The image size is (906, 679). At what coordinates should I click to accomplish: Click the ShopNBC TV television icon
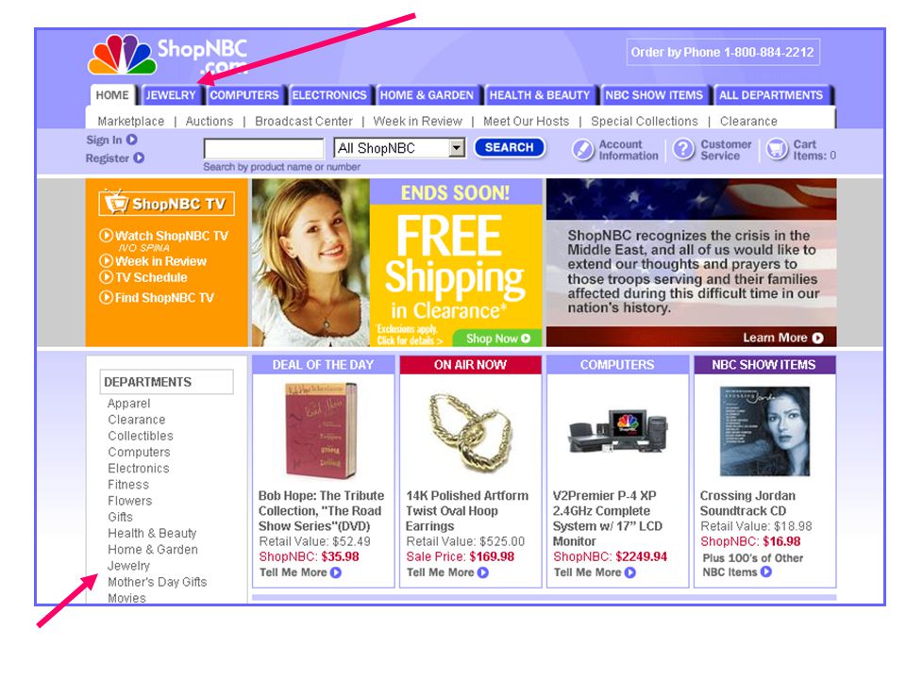[x=115, y=202]
